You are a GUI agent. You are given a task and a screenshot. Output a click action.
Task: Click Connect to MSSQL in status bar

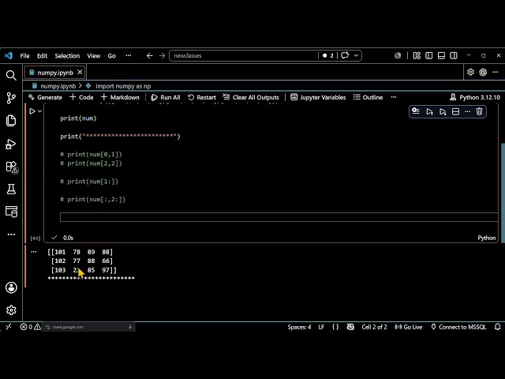point(458,327)
